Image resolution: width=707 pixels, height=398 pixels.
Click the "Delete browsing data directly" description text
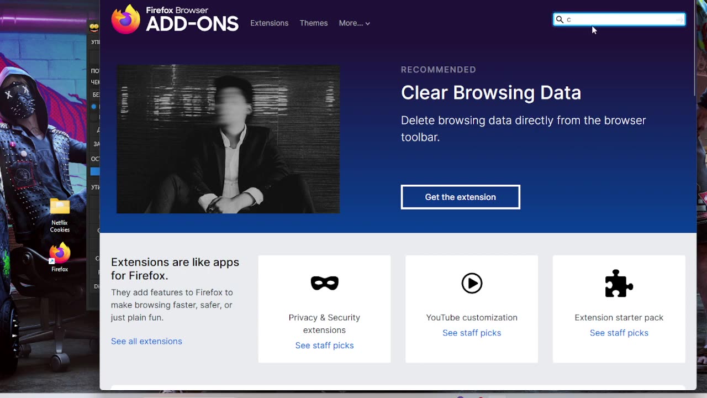click(523, 128)
